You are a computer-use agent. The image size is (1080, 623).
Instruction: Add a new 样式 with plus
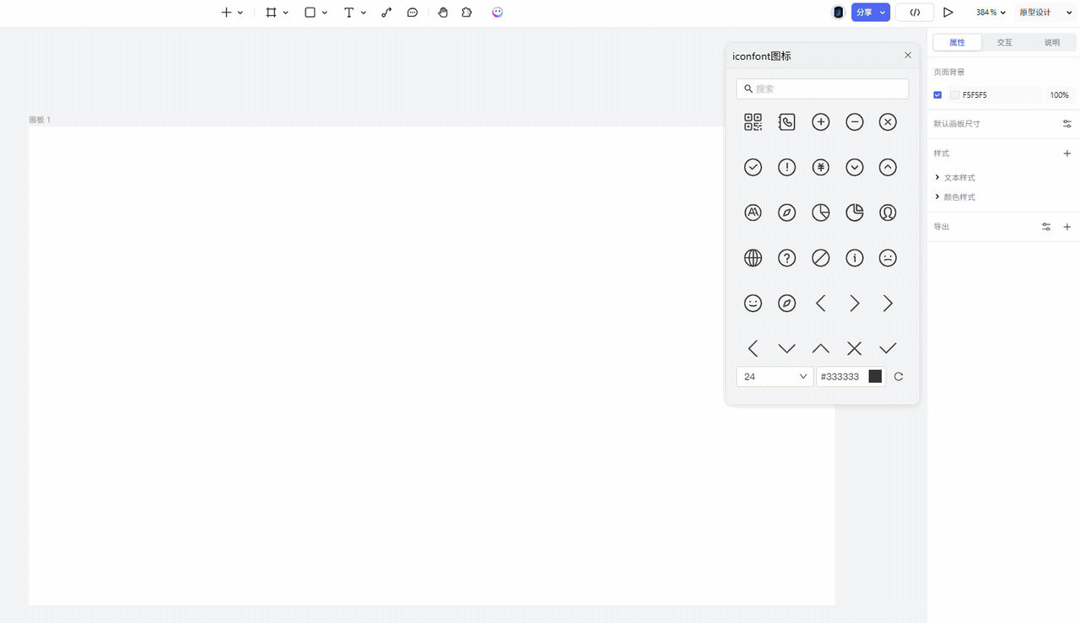tap(1067, 153)
